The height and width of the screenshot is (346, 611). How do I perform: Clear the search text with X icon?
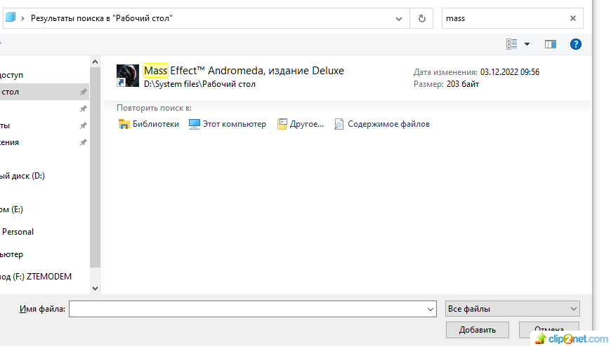coord(573,19)
